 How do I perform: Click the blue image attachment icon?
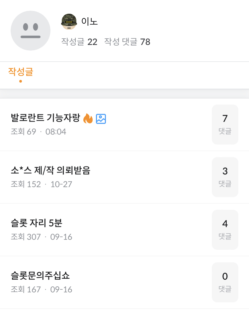coord(101,119)
